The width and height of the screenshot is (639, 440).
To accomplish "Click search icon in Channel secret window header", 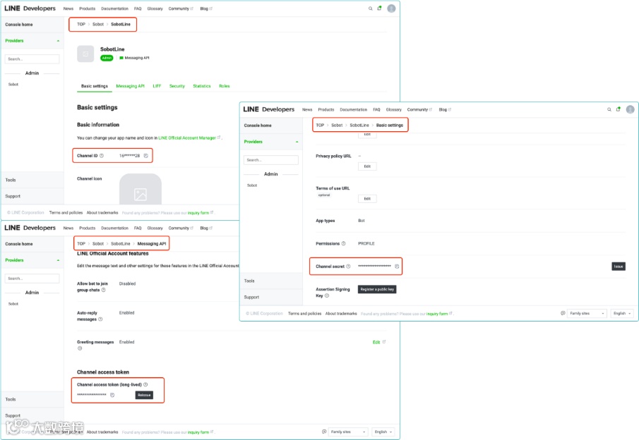I will click(x=609, y=109).
